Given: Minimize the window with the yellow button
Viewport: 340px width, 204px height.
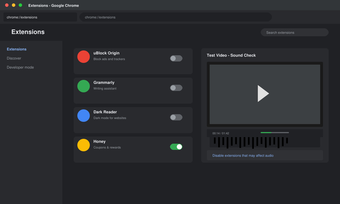Looking at the screenshot, I should coord(14,5).
